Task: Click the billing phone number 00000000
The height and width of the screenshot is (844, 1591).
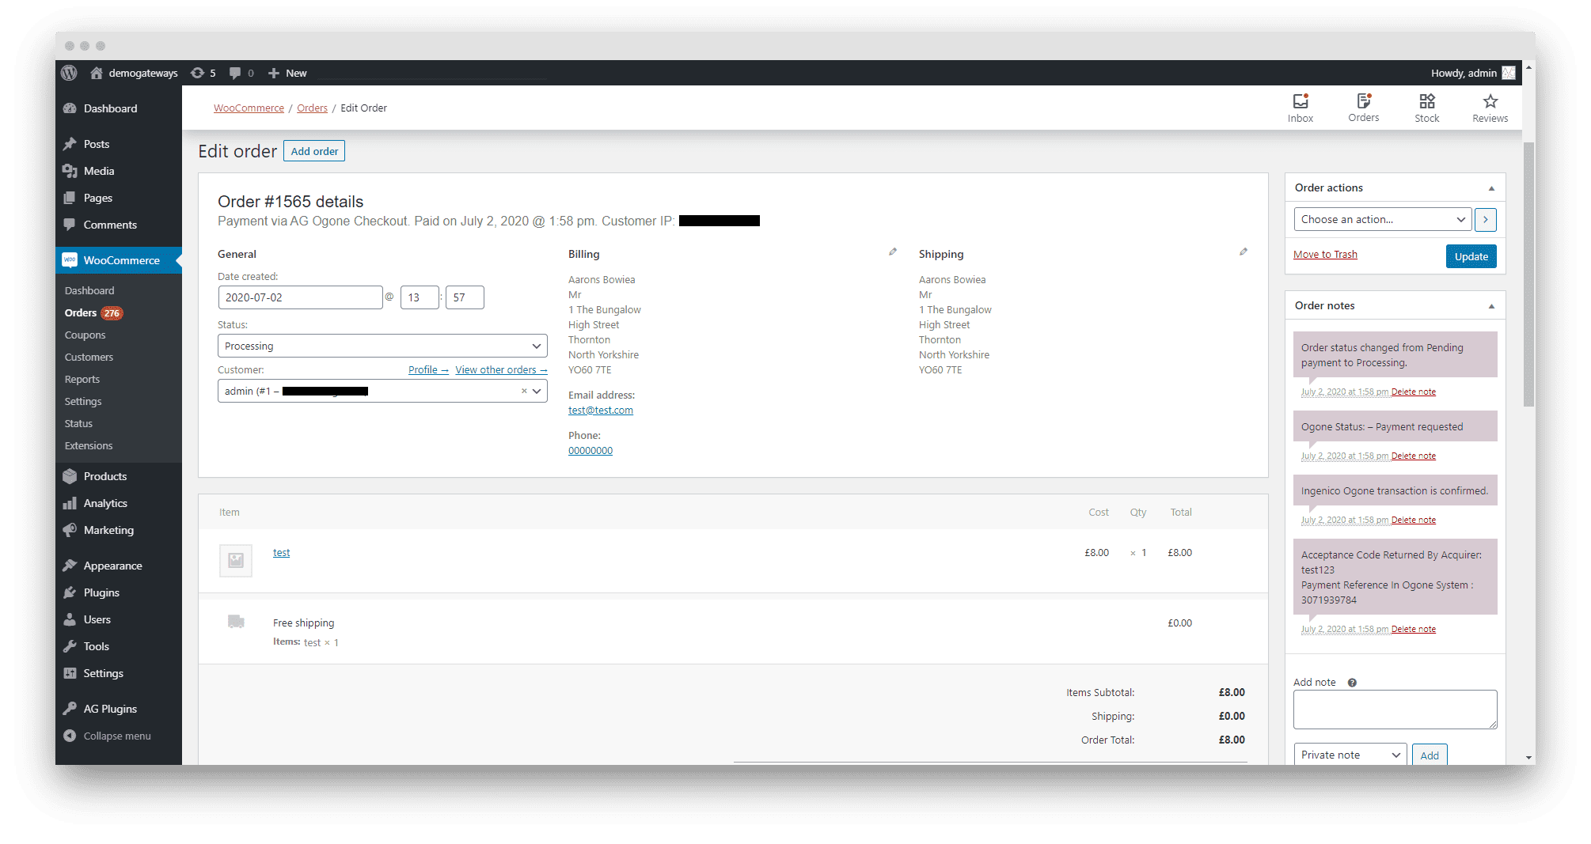Action: pyautogui.click(x=590, y=450)
